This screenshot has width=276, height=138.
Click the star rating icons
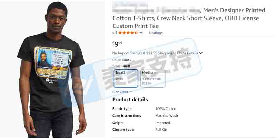coord(128,33)
